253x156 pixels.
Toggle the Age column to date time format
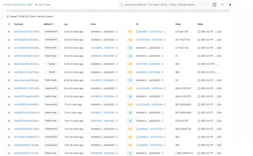coord(66,24)
